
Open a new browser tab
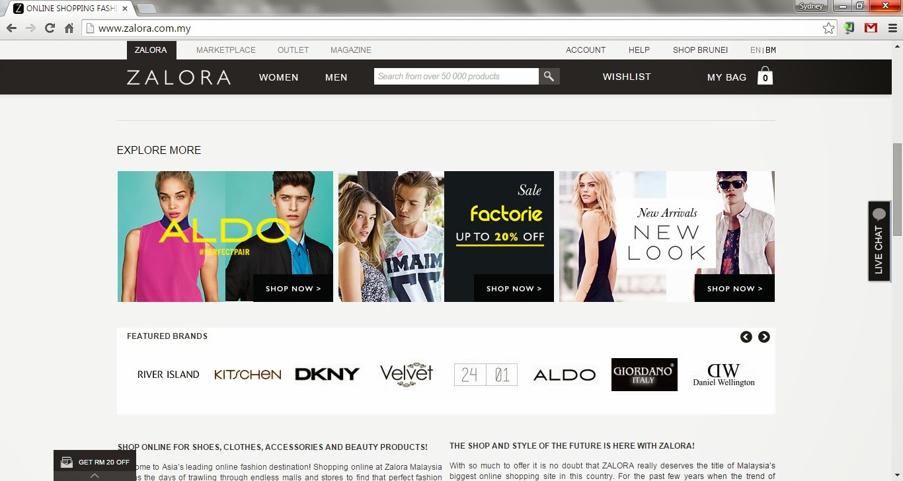[146, 9]
